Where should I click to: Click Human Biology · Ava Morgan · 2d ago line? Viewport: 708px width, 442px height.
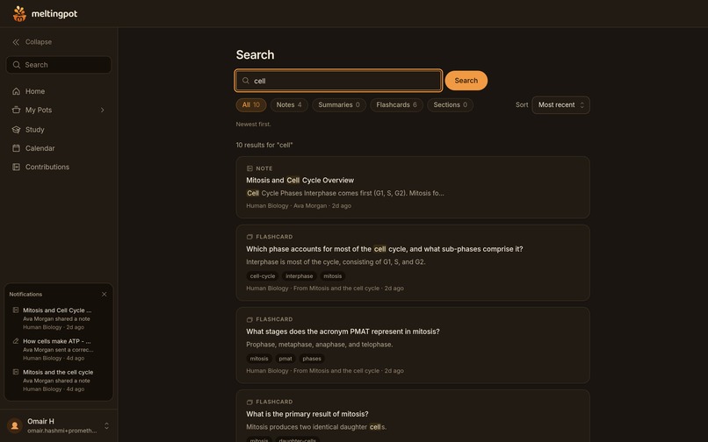(x=299, y=206)
